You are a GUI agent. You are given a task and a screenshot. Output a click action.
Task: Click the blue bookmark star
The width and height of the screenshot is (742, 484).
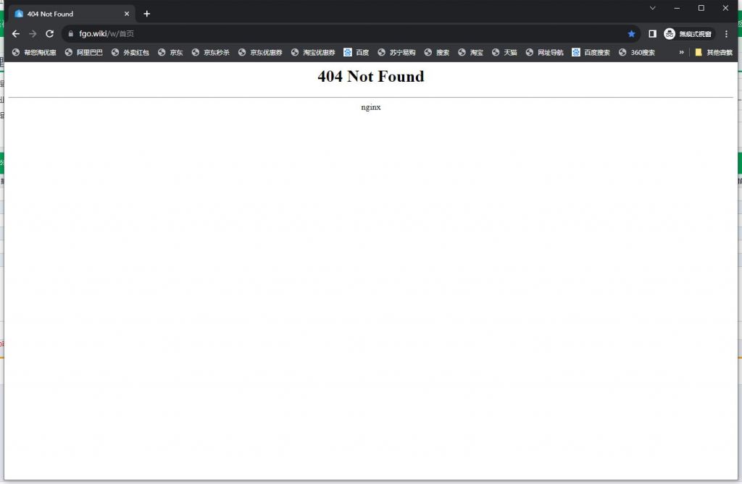tap(631, 33)
